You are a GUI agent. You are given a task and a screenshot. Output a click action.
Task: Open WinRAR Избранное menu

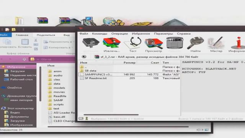click(x=141, y=34)
